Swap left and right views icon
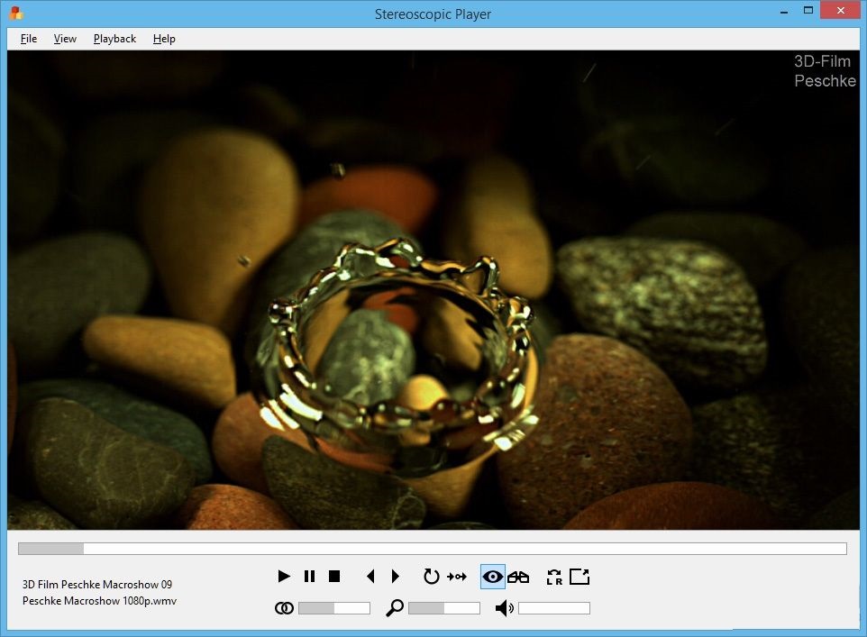Viewport: 867px width, 637px height. point(554,577)
